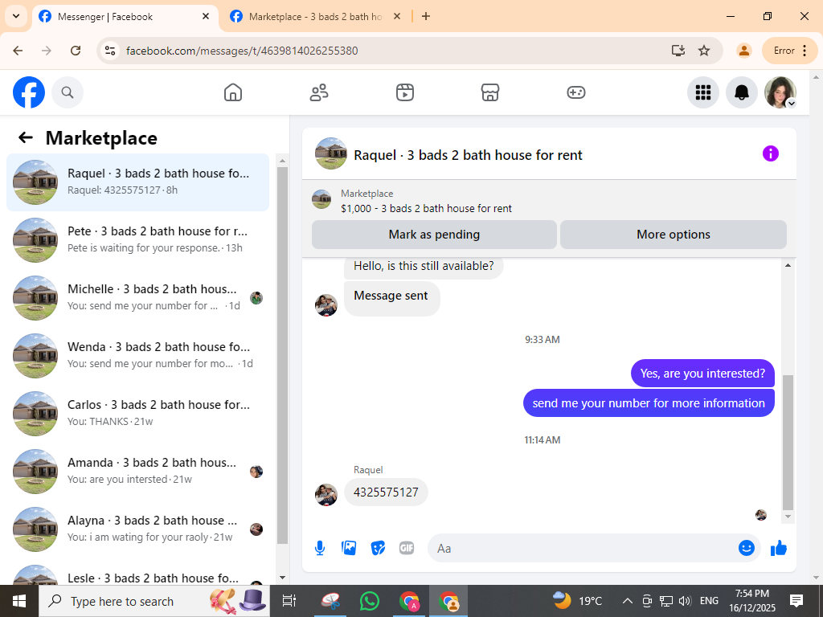The image size is (823, 617).
Task: Click the address bar URL
Action: coord(242,51)
